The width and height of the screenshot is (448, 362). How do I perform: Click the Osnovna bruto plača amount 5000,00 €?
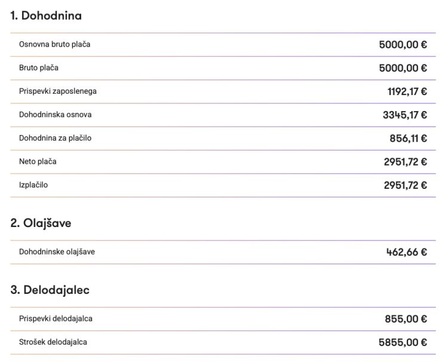(x=403, y=44)
